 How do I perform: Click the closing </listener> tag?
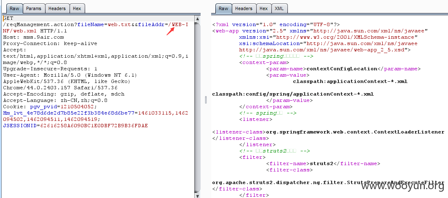(x=258, y=144)
